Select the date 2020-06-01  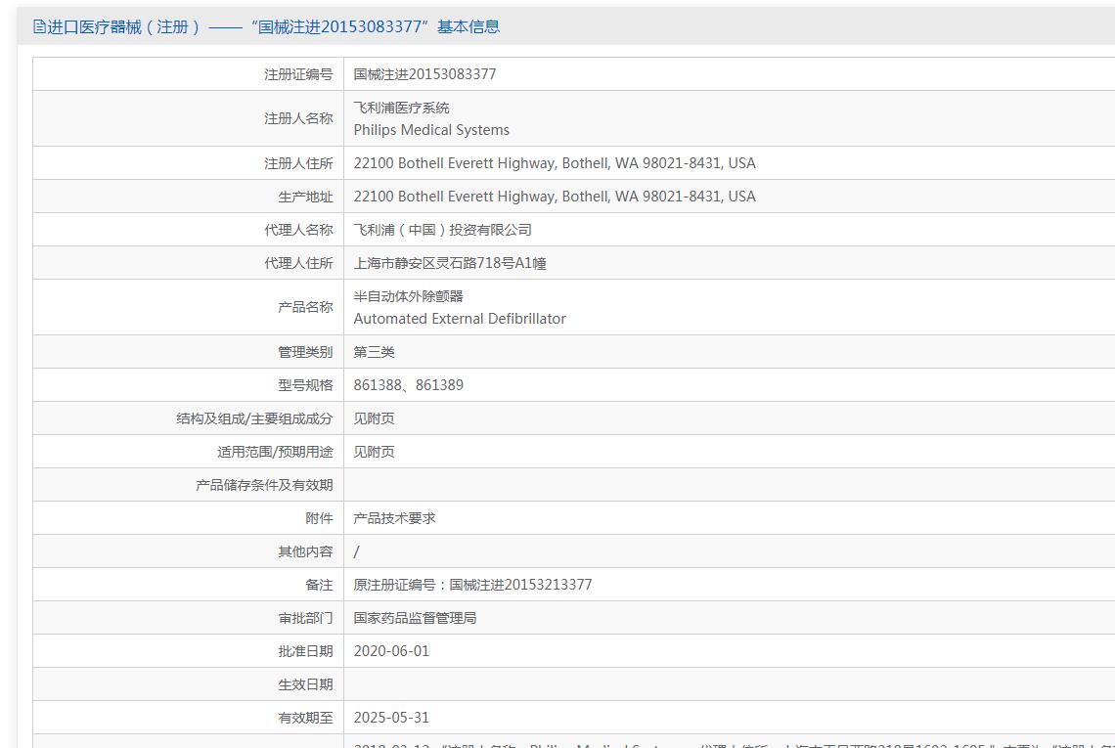[x=392, y=651]
